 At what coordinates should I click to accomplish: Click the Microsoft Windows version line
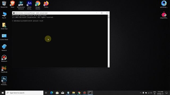pyautogui.click(x=29, y=16)
